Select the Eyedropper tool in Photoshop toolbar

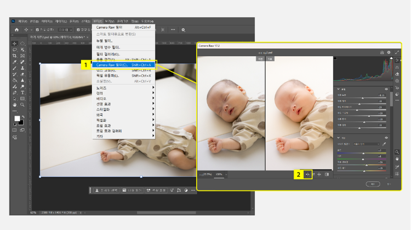click(x=14, y=62)
